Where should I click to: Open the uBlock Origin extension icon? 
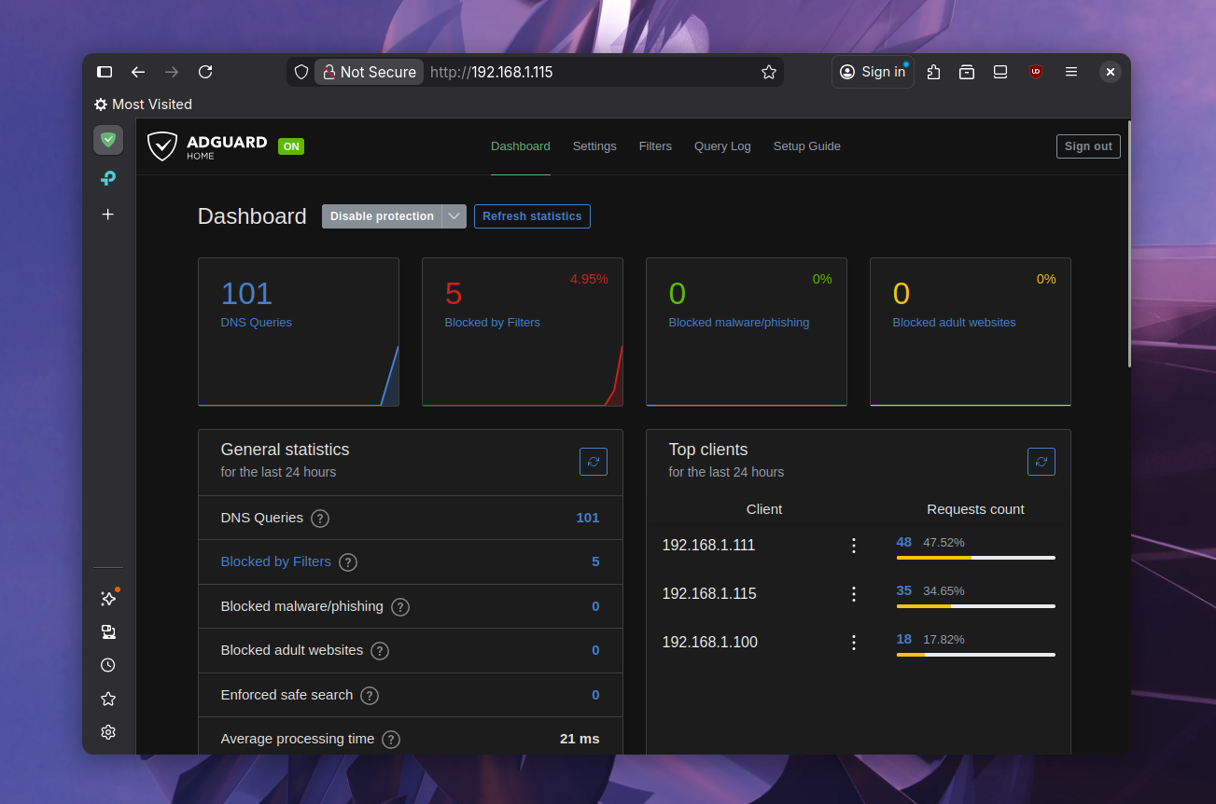1035,72
